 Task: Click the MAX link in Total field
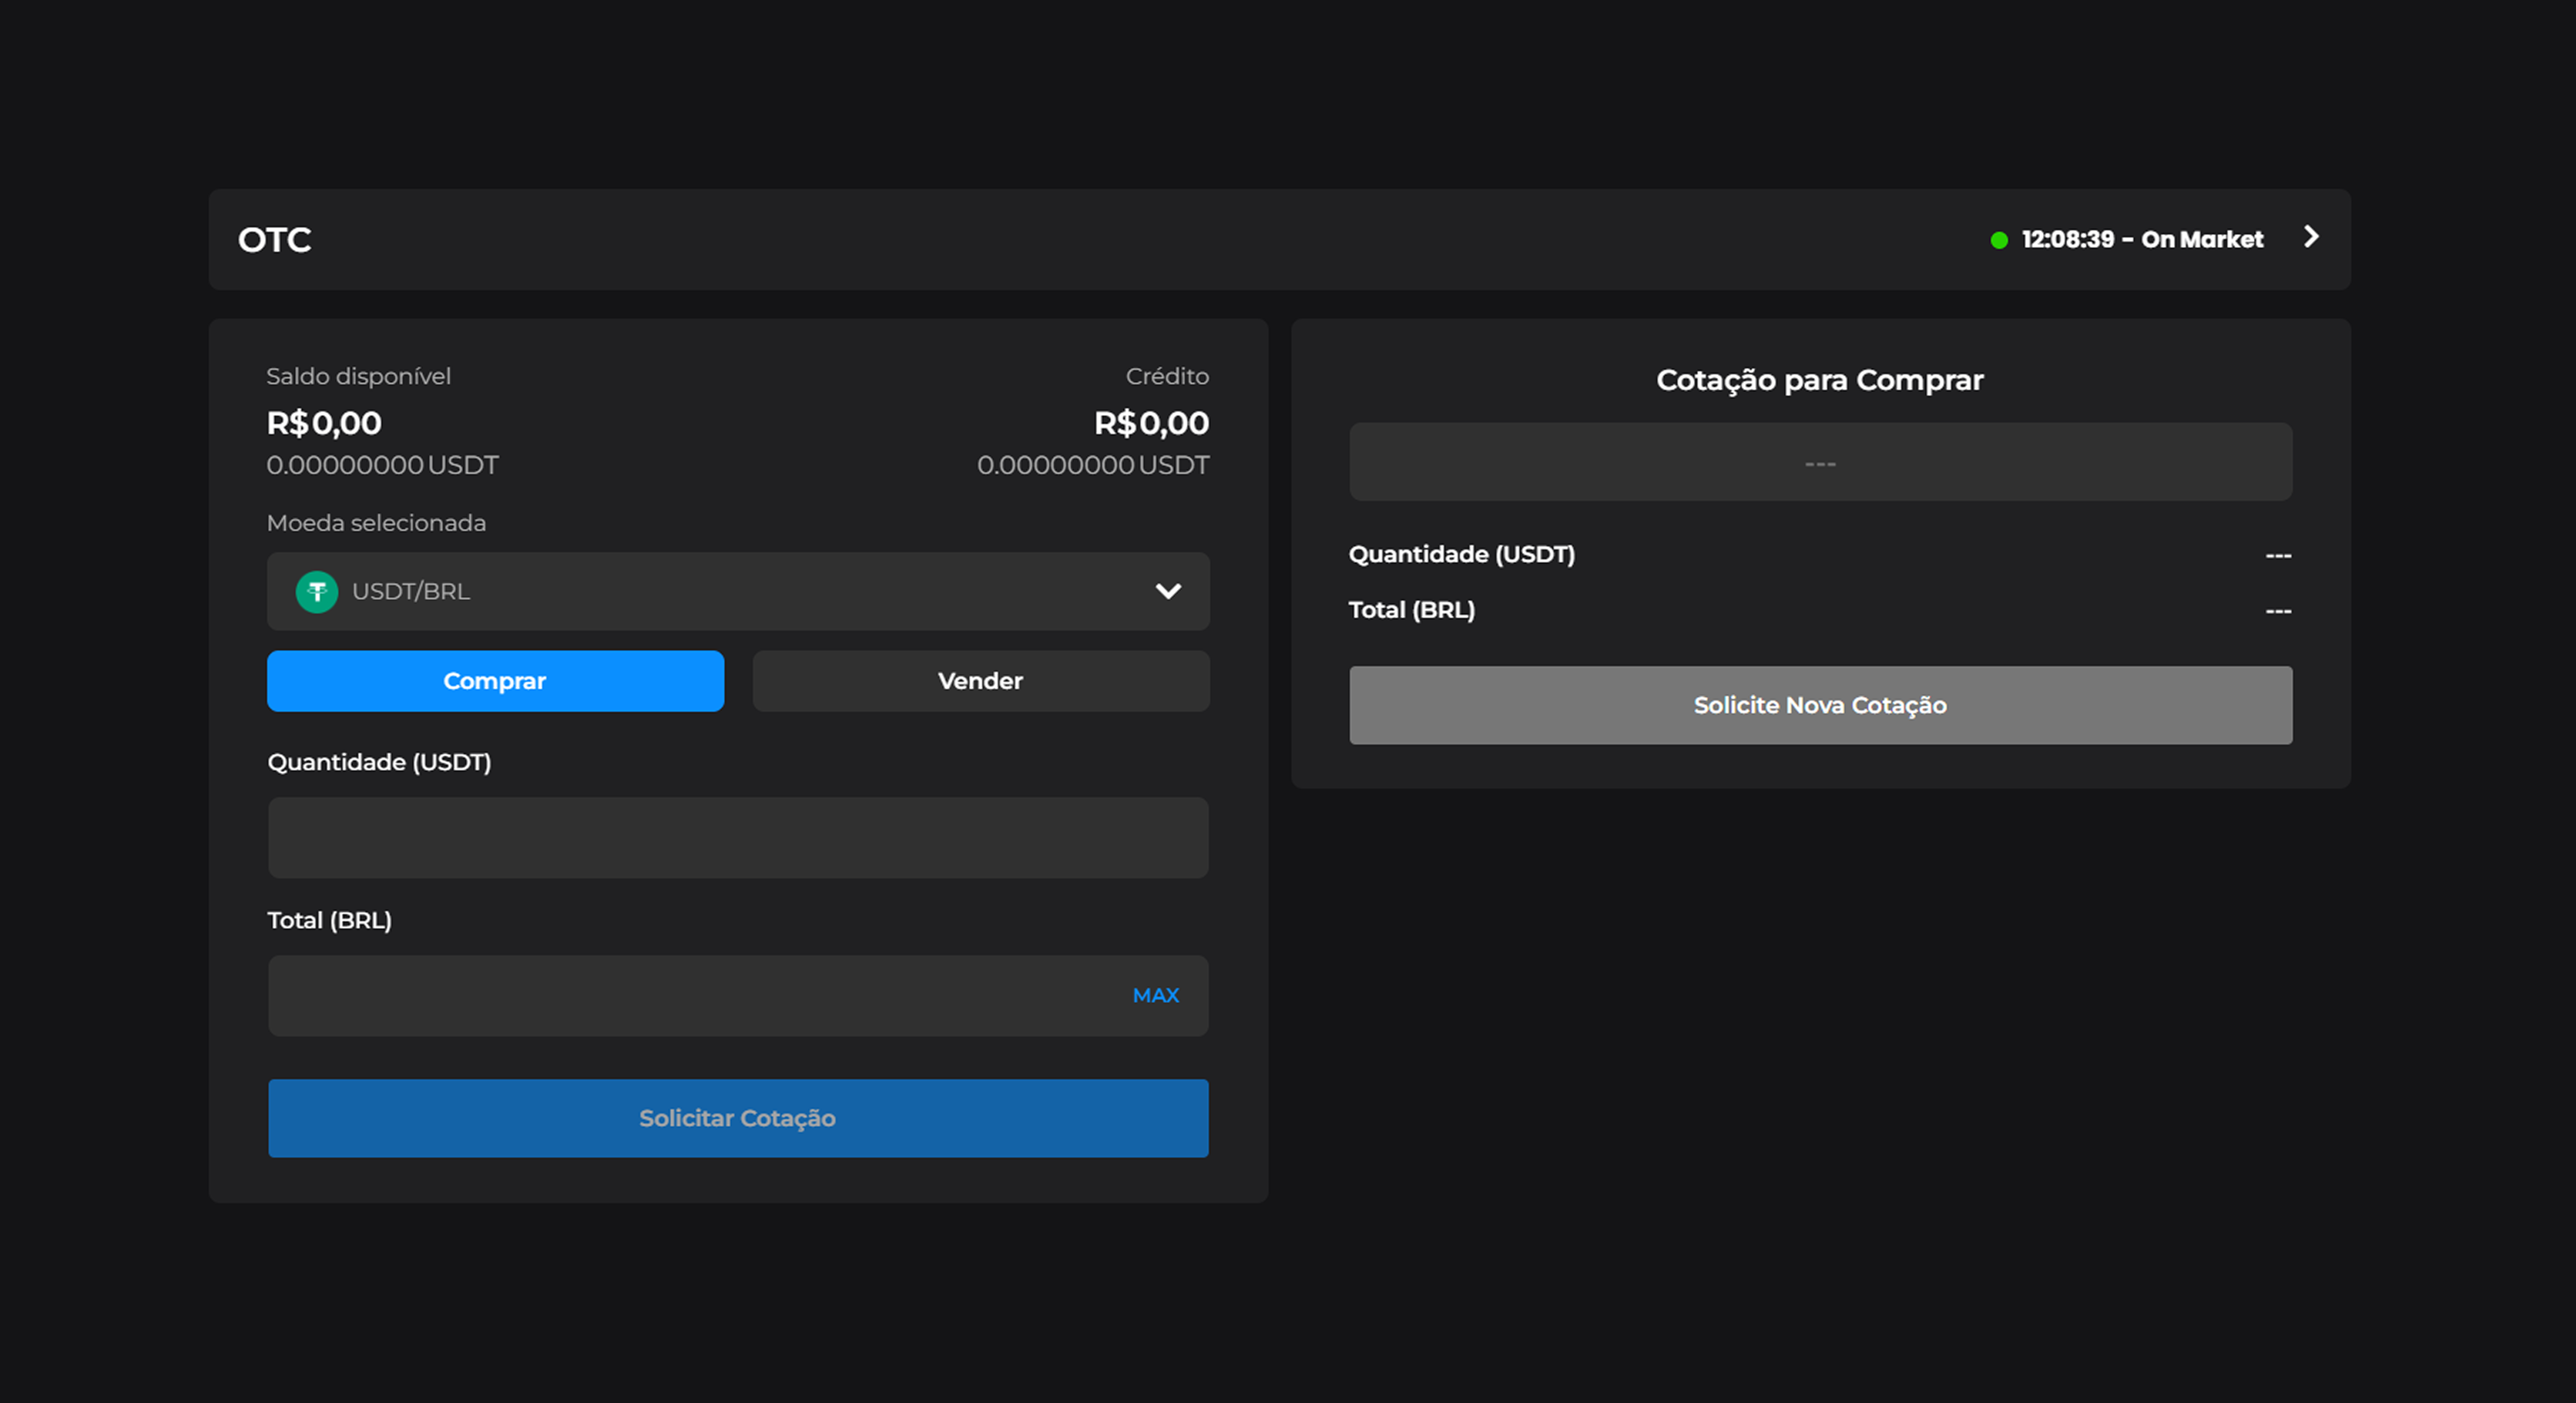pos(1156,995)
